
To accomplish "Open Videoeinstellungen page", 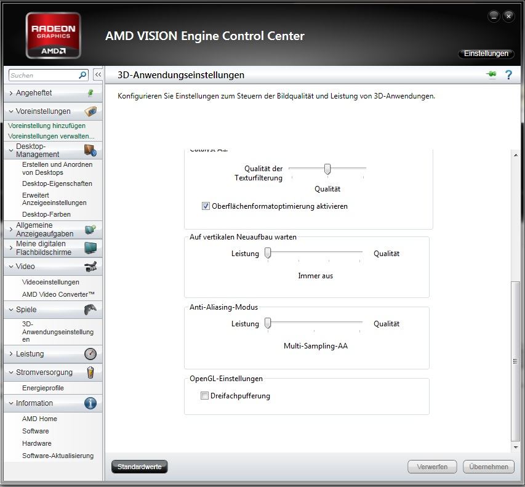I will (x=50, y=282).
